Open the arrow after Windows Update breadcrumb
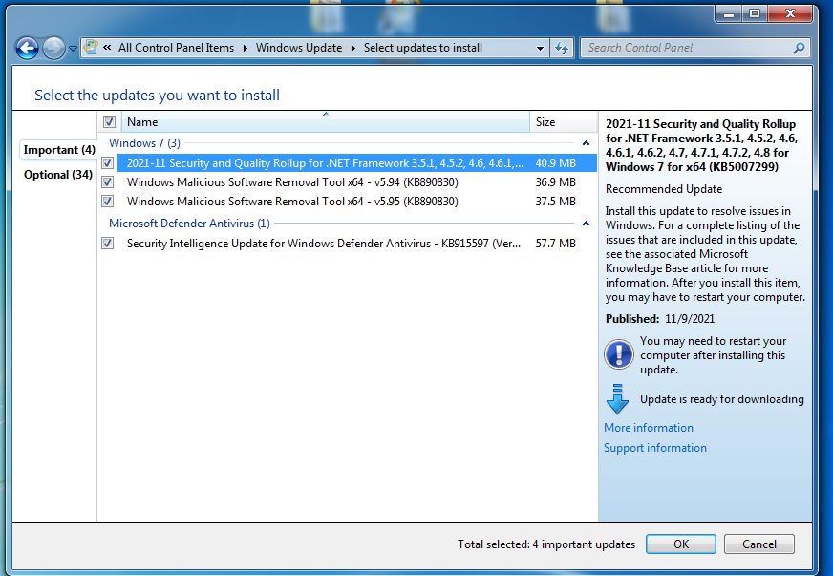833x576 pixels. 352,48
